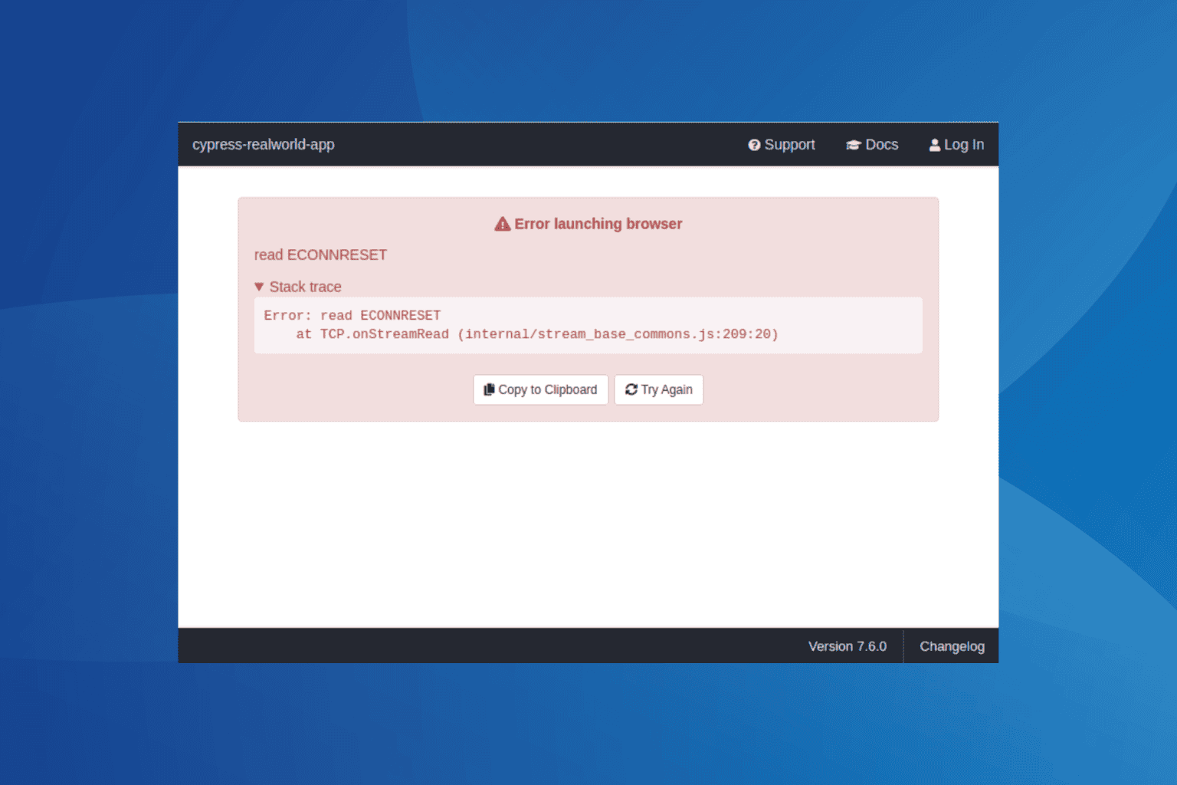Click the refresh icon on Try Again
Image resolution: width=1177 pixels, height=785 pixels.
click(631, 389)
